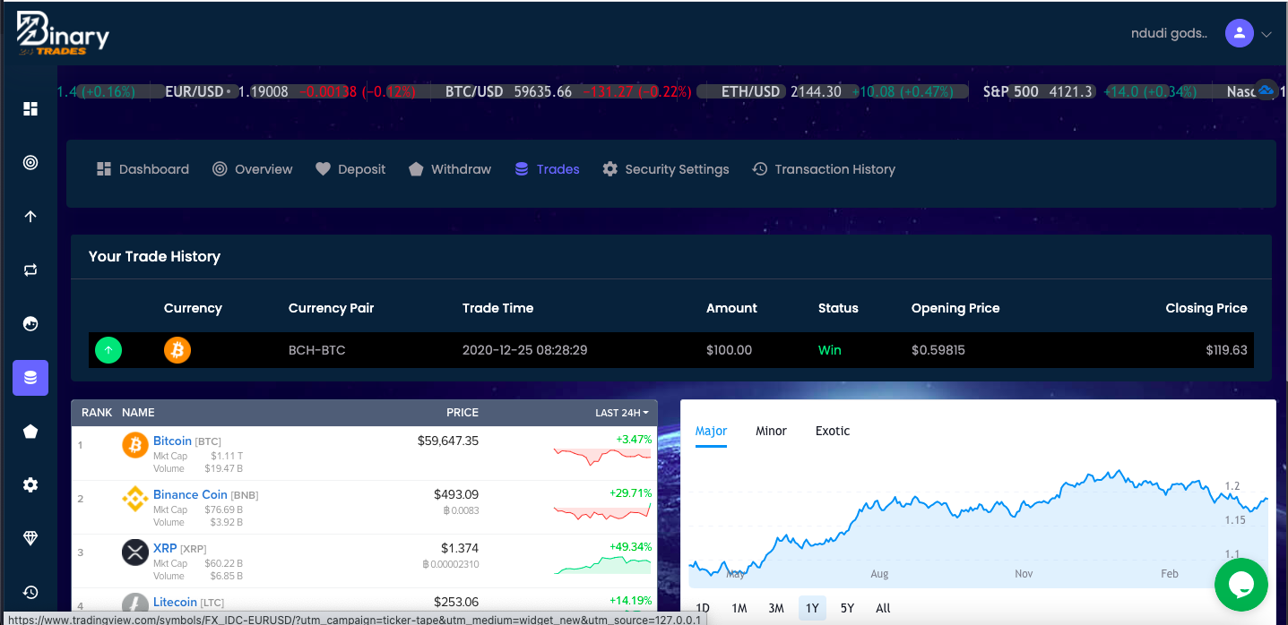
Task: Select the highlighted database icon in sidebar
Action: 30,378
